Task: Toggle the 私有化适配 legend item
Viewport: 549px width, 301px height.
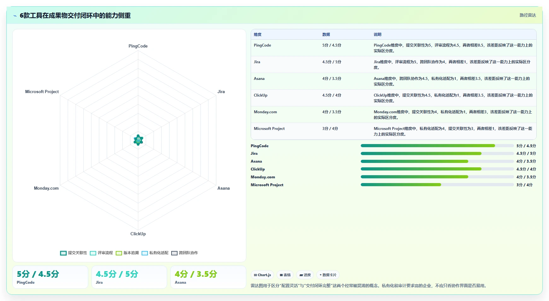Action: pos(155,253)
